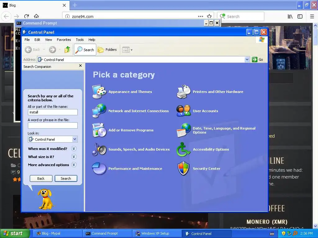Open the Address bar dropdown arrow
Image resolution: width=318 pixels, height=238 pixels.
click(247, 59)
